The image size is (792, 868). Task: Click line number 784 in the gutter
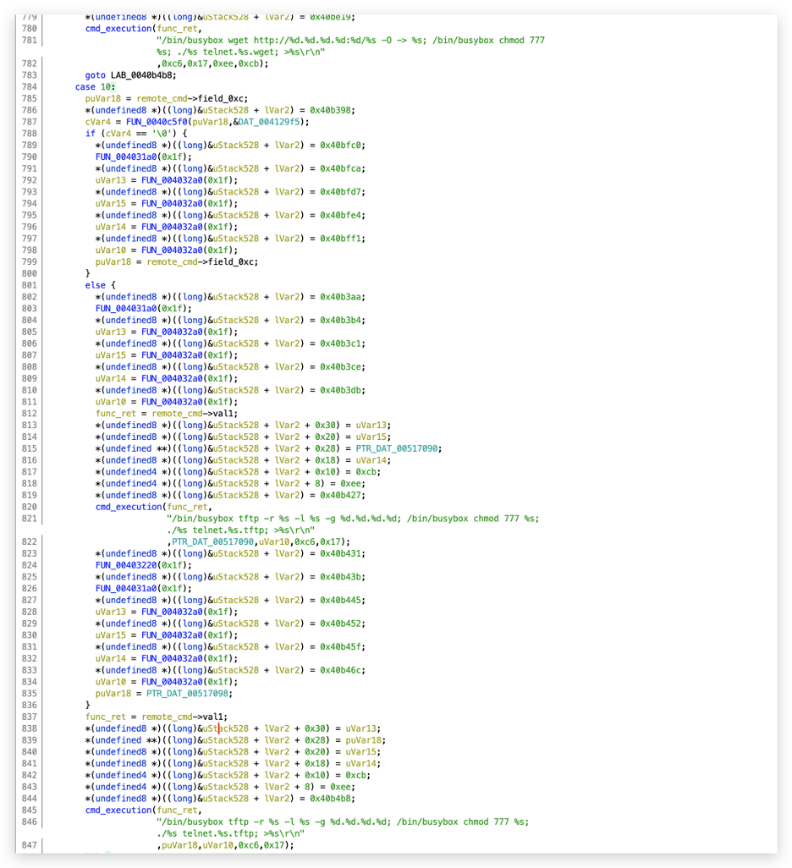tap(30, 87)
